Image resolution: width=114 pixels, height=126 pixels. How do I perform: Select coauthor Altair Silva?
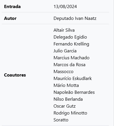click(64, 30)
